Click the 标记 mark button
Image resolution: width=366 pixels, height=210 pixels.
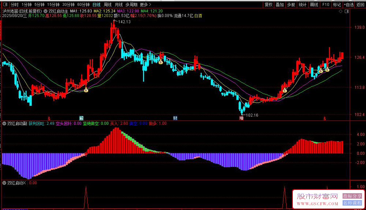coord(337,5)
